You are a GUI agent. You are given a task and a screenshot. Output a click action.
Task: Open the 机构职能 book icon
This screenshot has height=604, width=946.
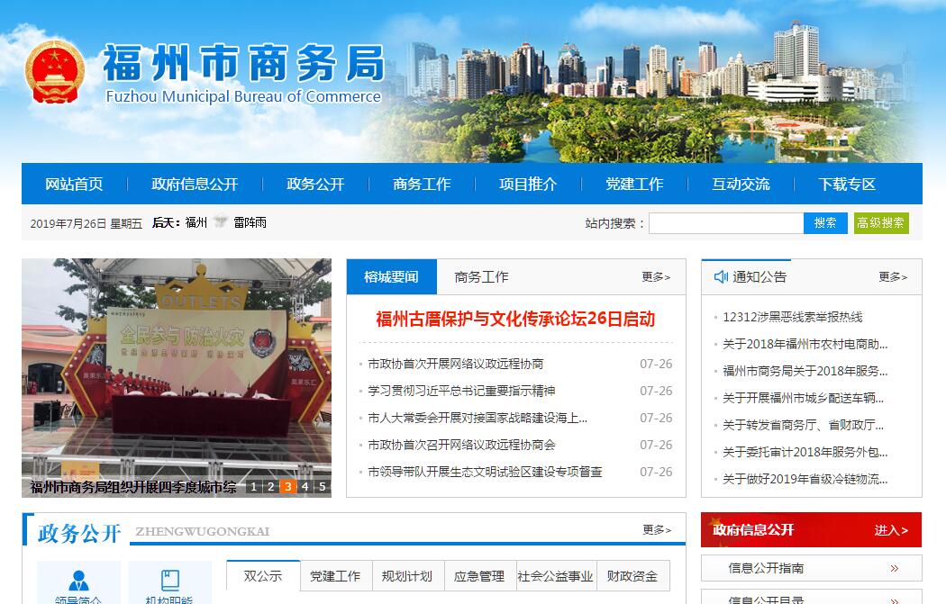click(169, 581)
